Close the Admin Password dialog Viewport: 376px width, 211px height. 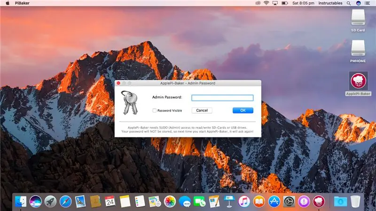coord(118,83)
